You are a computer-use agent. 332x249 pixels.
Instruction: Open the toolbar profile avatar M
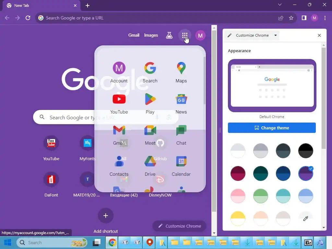(x=314, y=18)
